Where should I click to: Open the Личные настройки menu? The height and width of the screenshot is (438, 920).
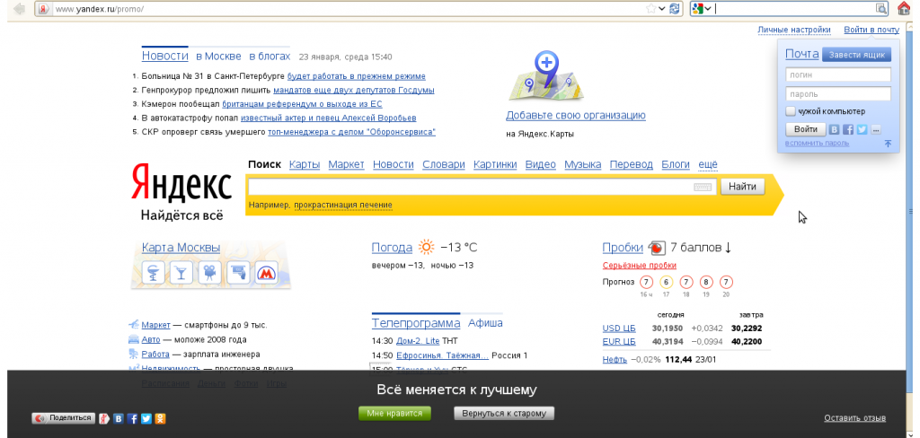794,30
